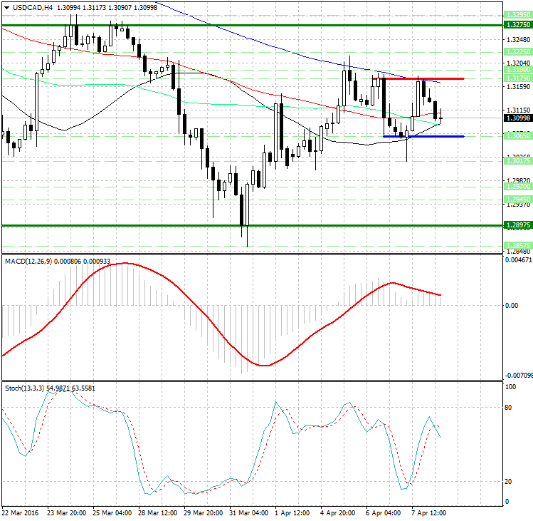This screenshot has width=533, height=521.
Task: Click the USDCAD,H4 chart title label
Action: tap(28, 7)
